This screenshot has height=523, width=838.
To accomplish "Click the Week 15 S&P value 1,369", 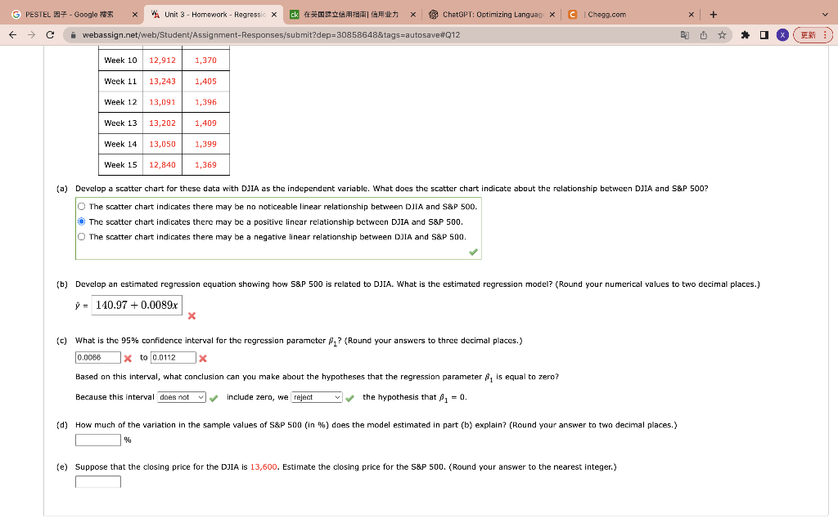I will [x=205, y=165].
